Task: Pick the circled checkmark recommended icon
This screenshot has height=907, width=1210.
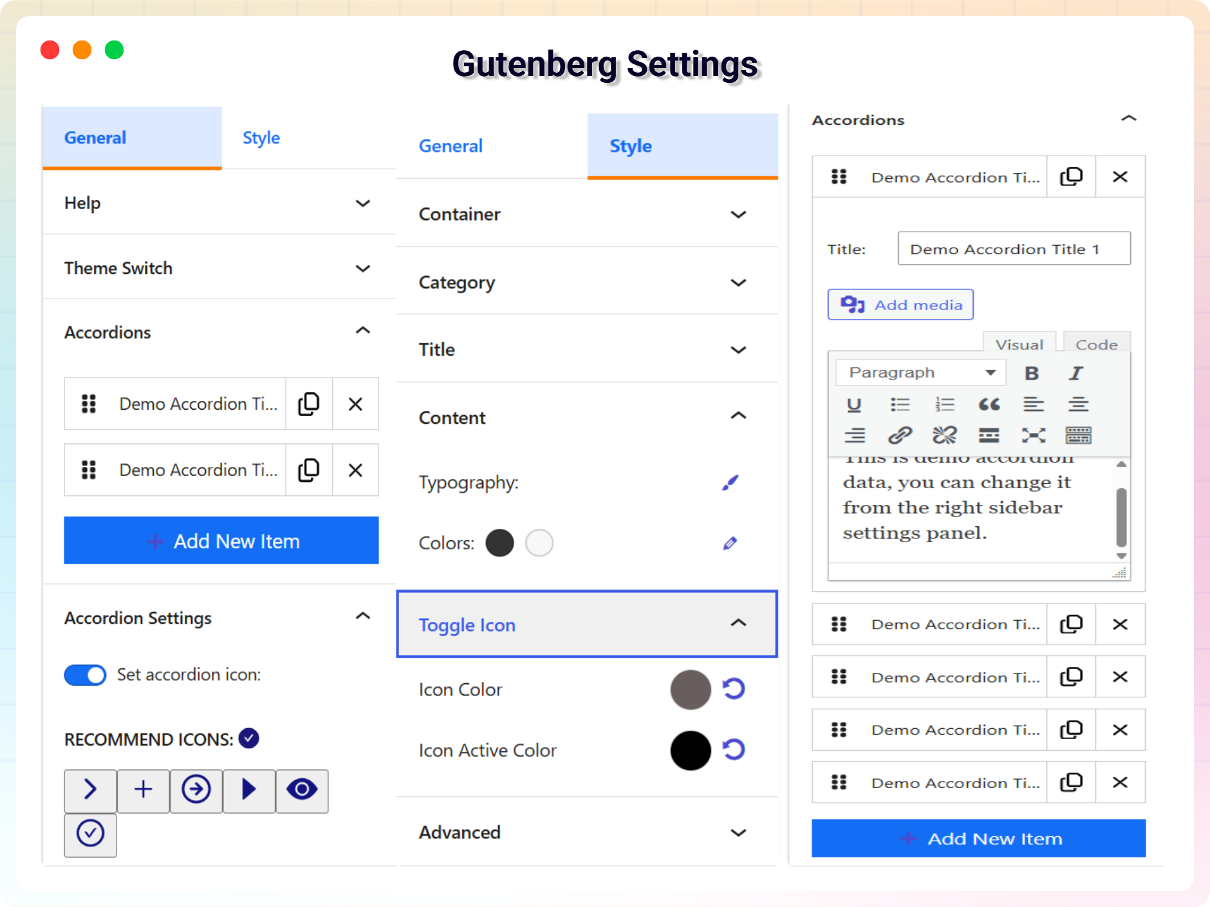Action: coord(90,834)
